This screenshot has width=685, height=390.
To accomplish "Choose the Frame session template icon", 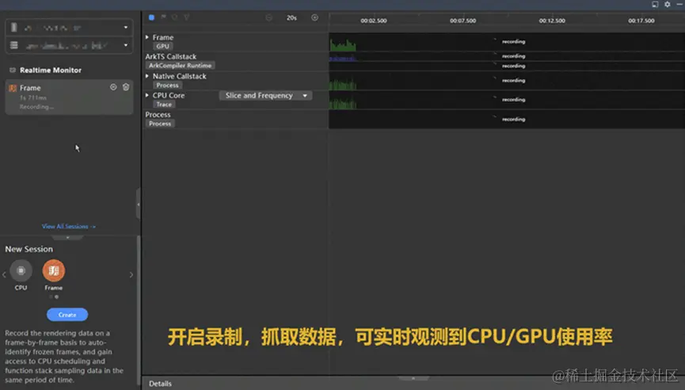I will coord(53,270).
